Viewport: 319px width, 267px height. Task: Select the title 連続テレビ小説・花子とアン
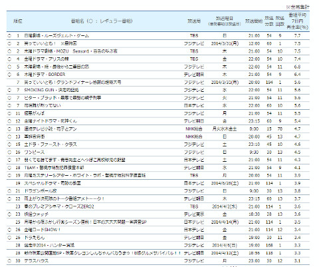coord(51,129)
